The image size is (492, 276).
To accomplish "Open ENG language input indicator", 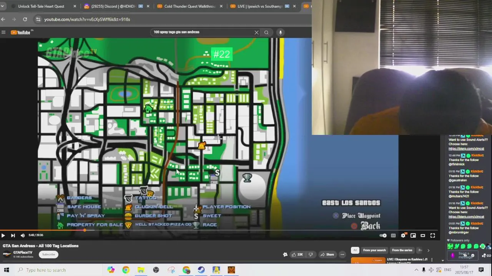I will (447, 270).
